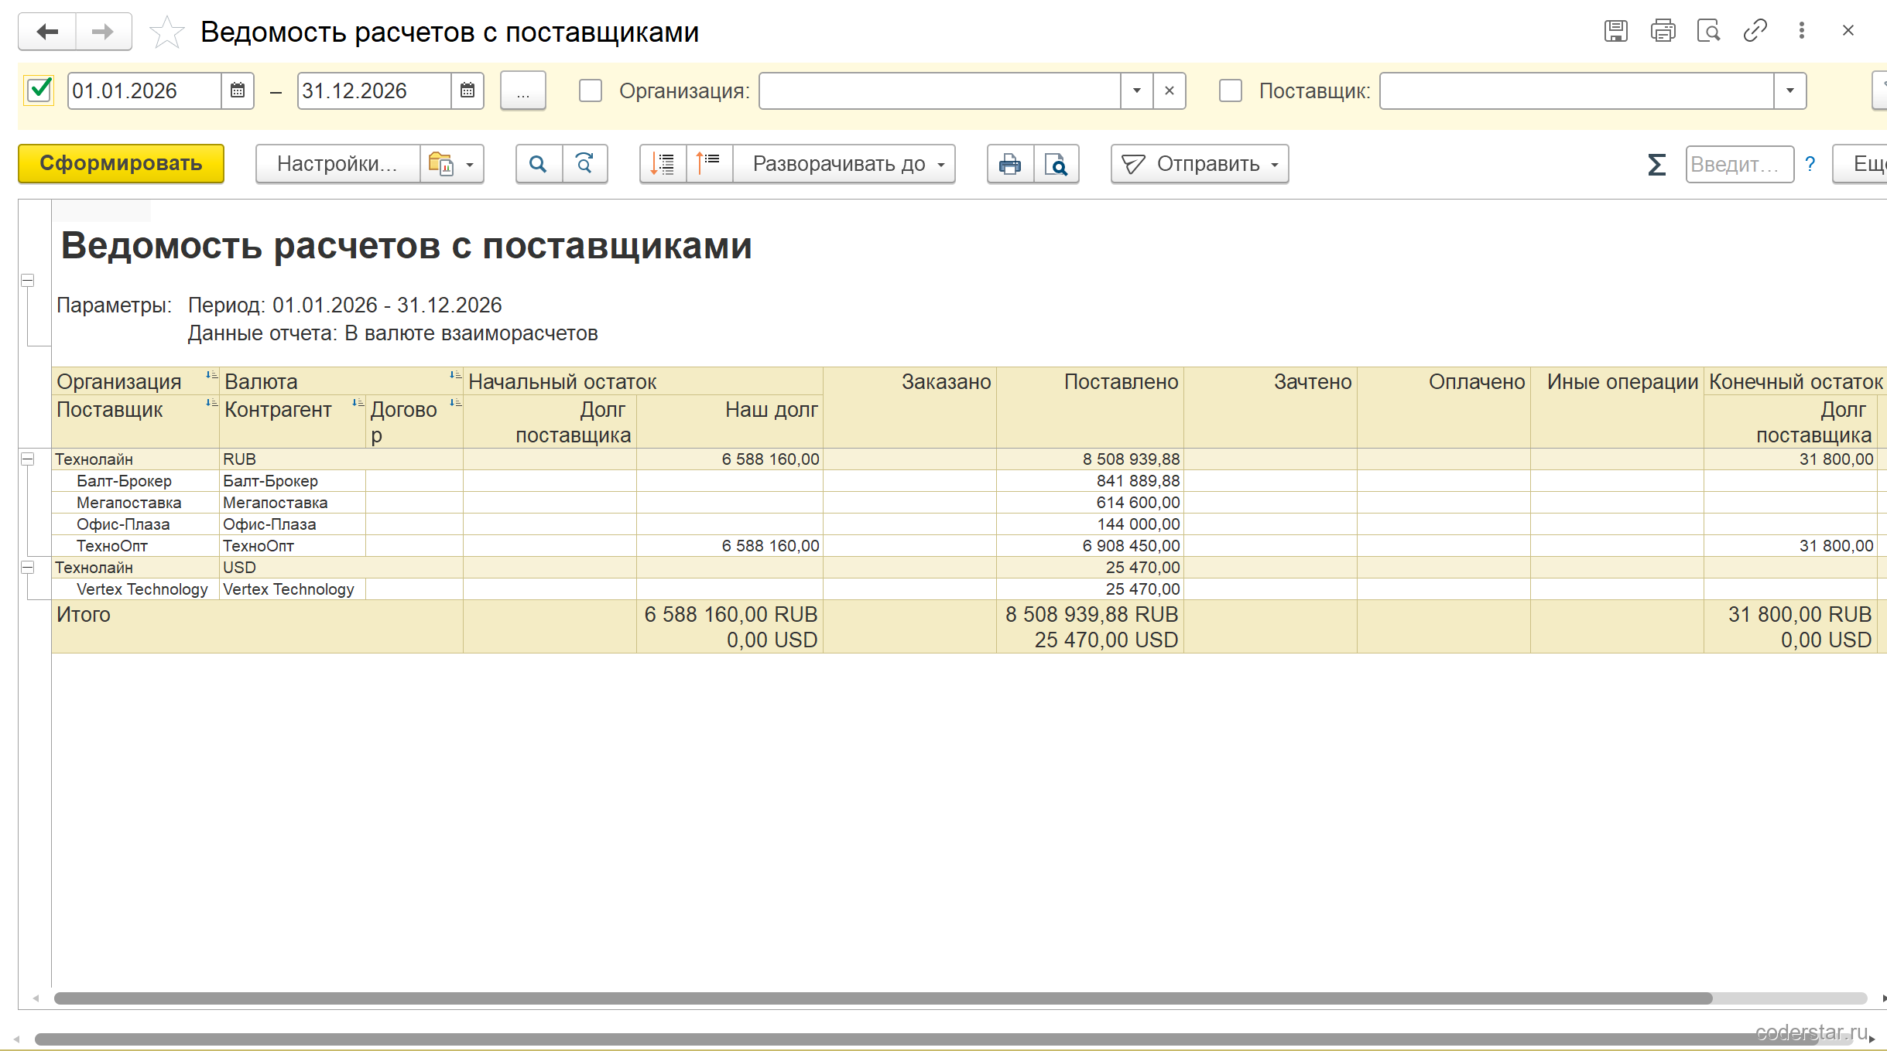
Task: Sort by Поставщик column icon
Action: (x=211, y=403)
